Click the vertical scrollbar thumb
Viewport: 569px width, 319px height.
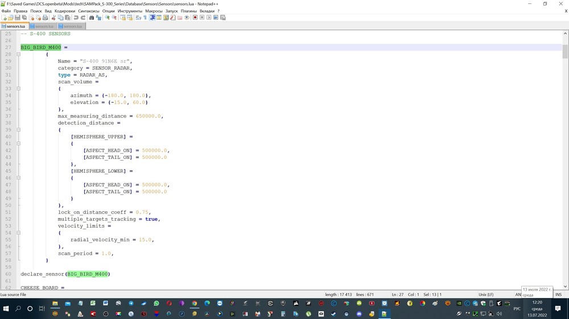point(565,52)
